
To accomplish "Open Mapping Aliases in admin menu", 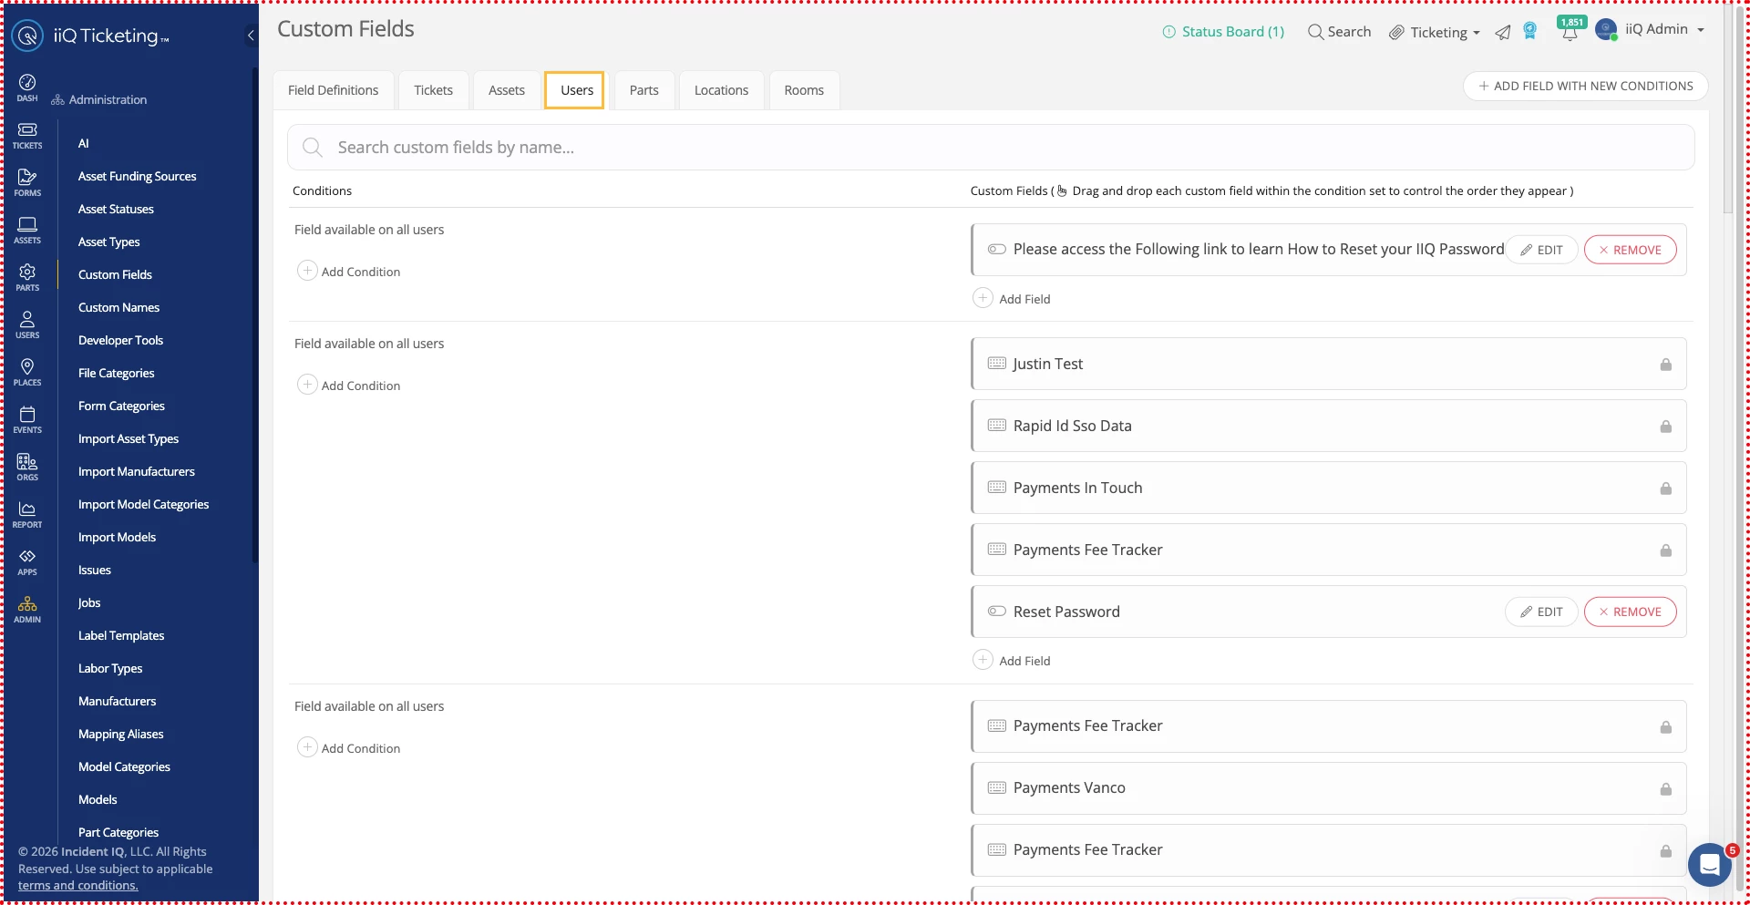I will point(121,734).
